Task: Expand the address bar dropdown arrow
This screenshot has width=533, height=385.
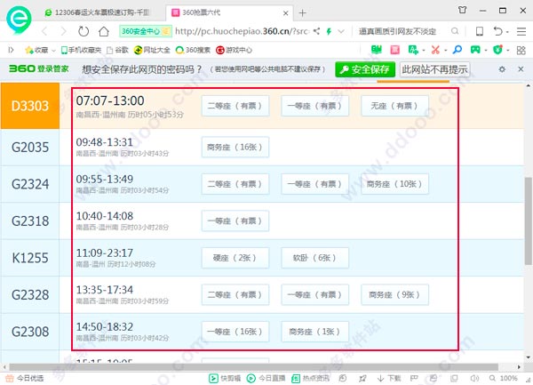Action: tap(341, 32)
